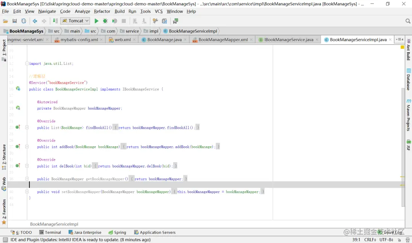The image size is (412, 243).
Task: Open the Terminal tool window
Action: 50,232
